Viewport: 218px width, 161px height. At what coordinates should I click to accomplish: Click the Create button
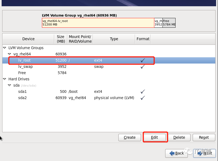pyautogui.click(x=130, y=137)
